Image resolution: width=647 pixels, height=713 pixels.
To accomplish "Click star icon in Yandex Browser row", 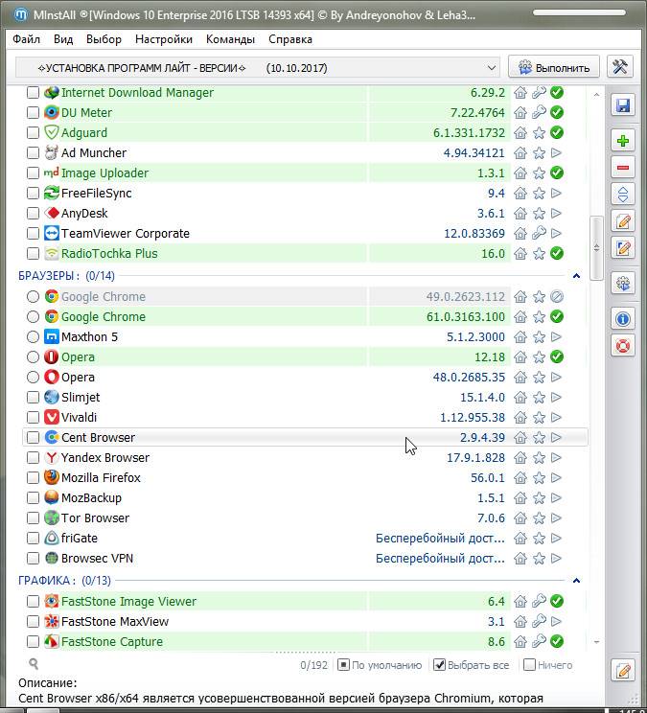I will pyautogui.click(x=539, y=458).
